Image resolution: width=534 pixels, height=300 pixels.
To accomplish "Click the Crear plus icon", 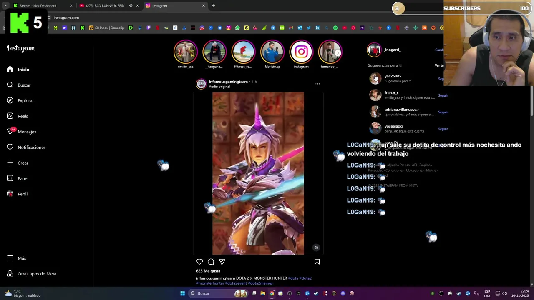I will [x=10, y=162].
